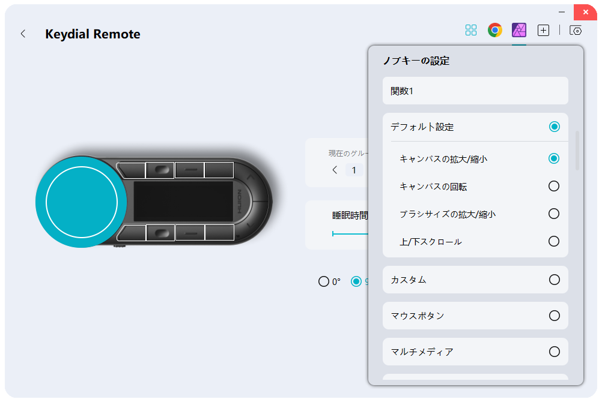Click the teal dial on the remote
The width and height of the screenshot is (602, 402).
point(81,202)
